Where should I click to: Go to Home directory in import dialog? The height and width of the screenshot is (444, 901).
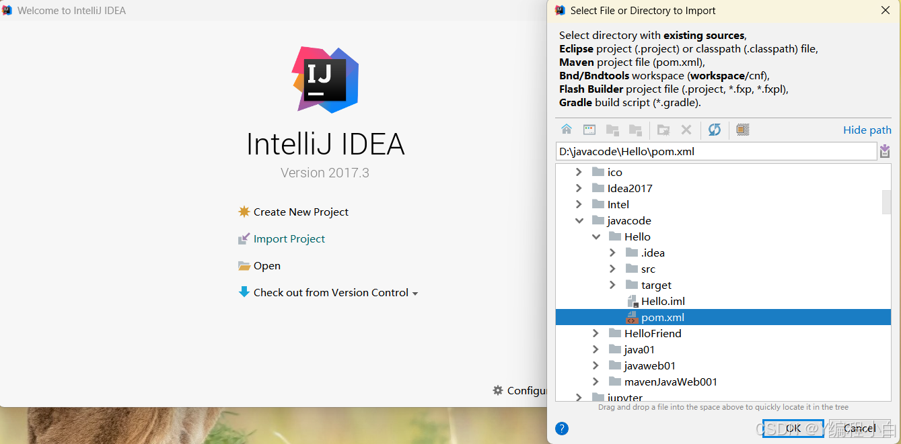click(x=567, y=130)
